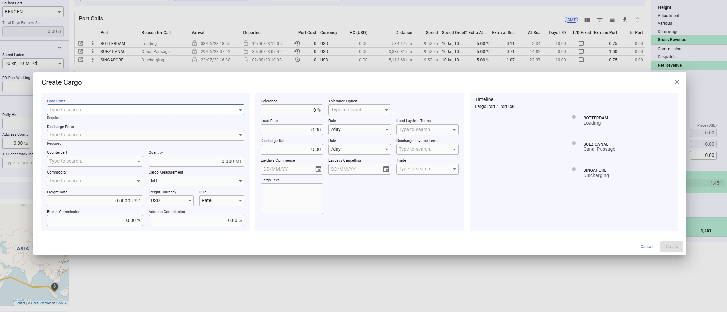The image size is (727, 312).
Task: Open the three-dot menu for SUEZ CANAL row
Action: 93,51
